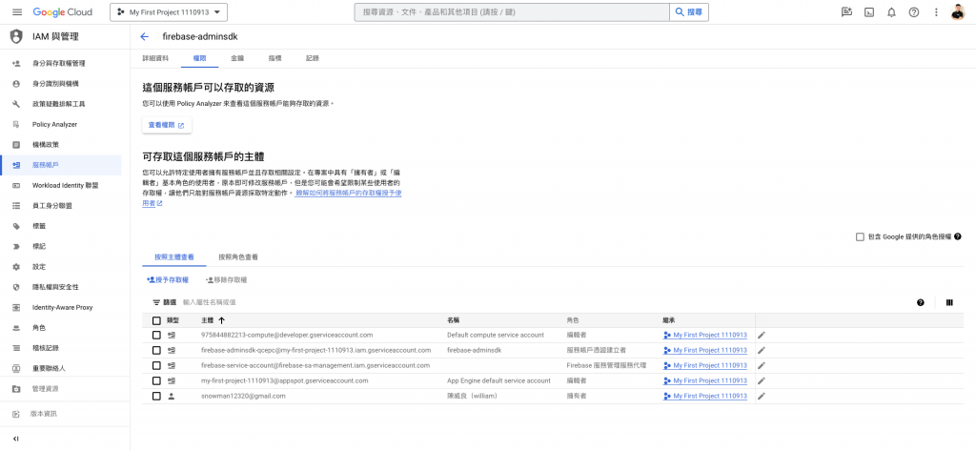
Task: Open the project selector My First Project 1110913
Action: tap(169, 12)
